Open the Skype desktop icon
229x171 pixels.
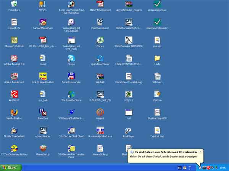click(x=71, y=58)
